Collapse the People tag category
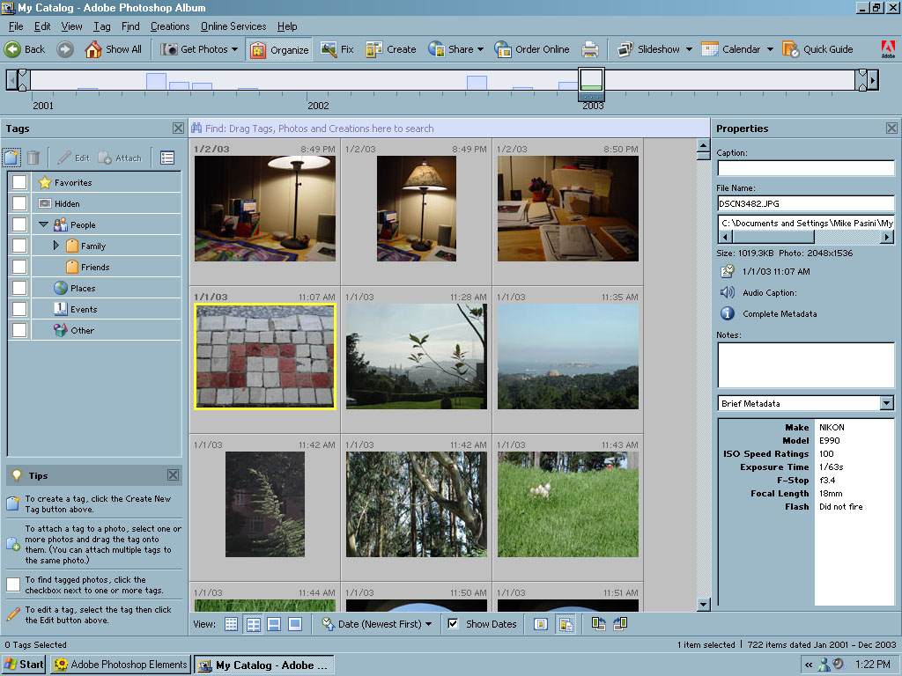Screen dimensions: 902x676 (43, 224)
